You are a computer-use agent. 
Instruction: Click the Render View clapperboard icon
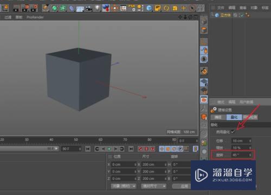(16, 8)
